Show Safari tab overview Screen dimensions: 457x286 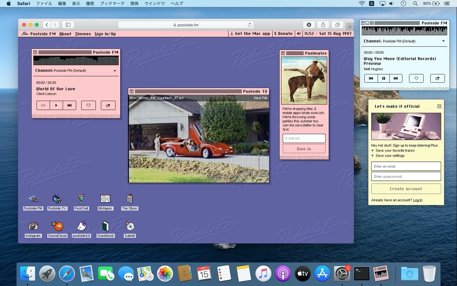click(337, 25)
